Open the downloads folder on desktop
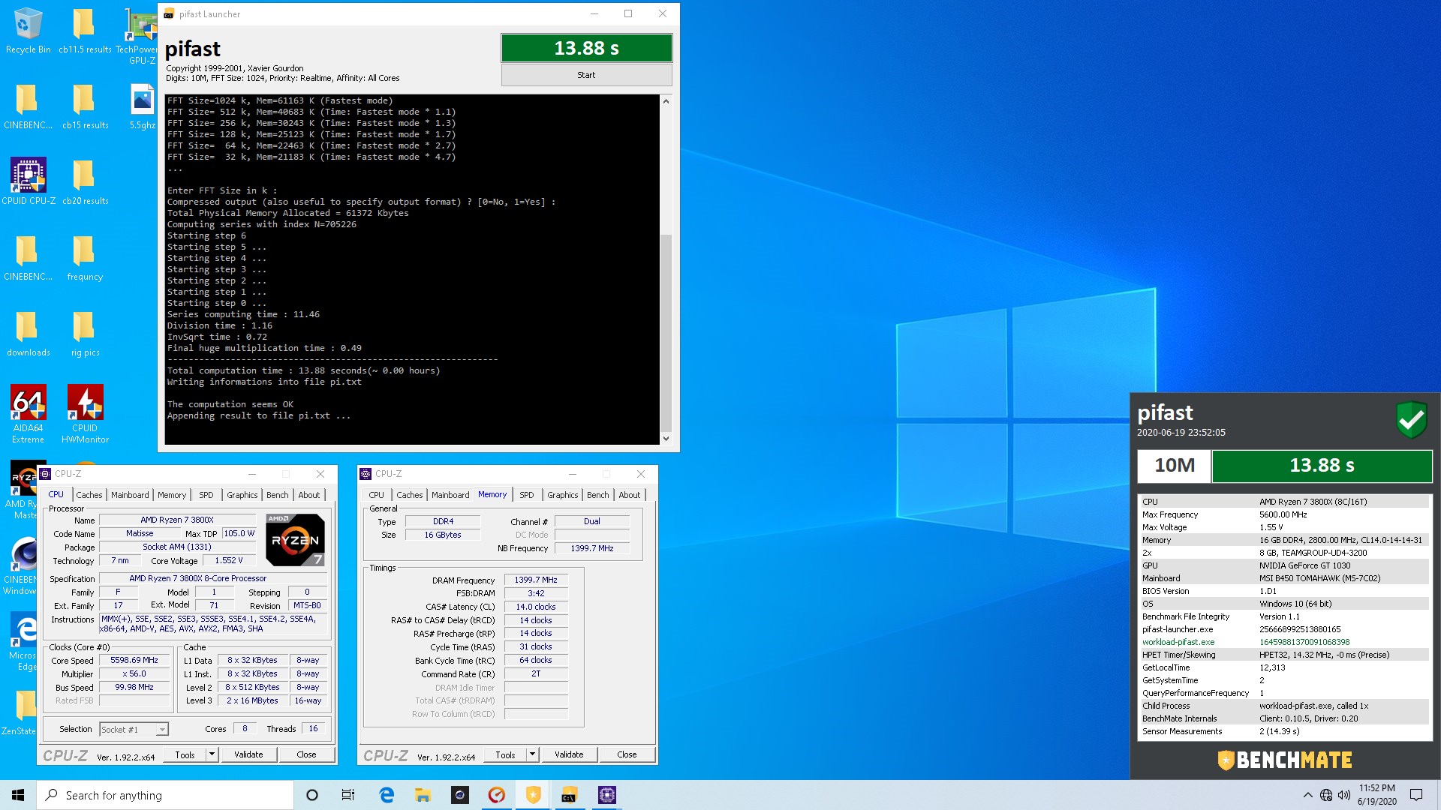1441x810 pixels. point(28,334)
